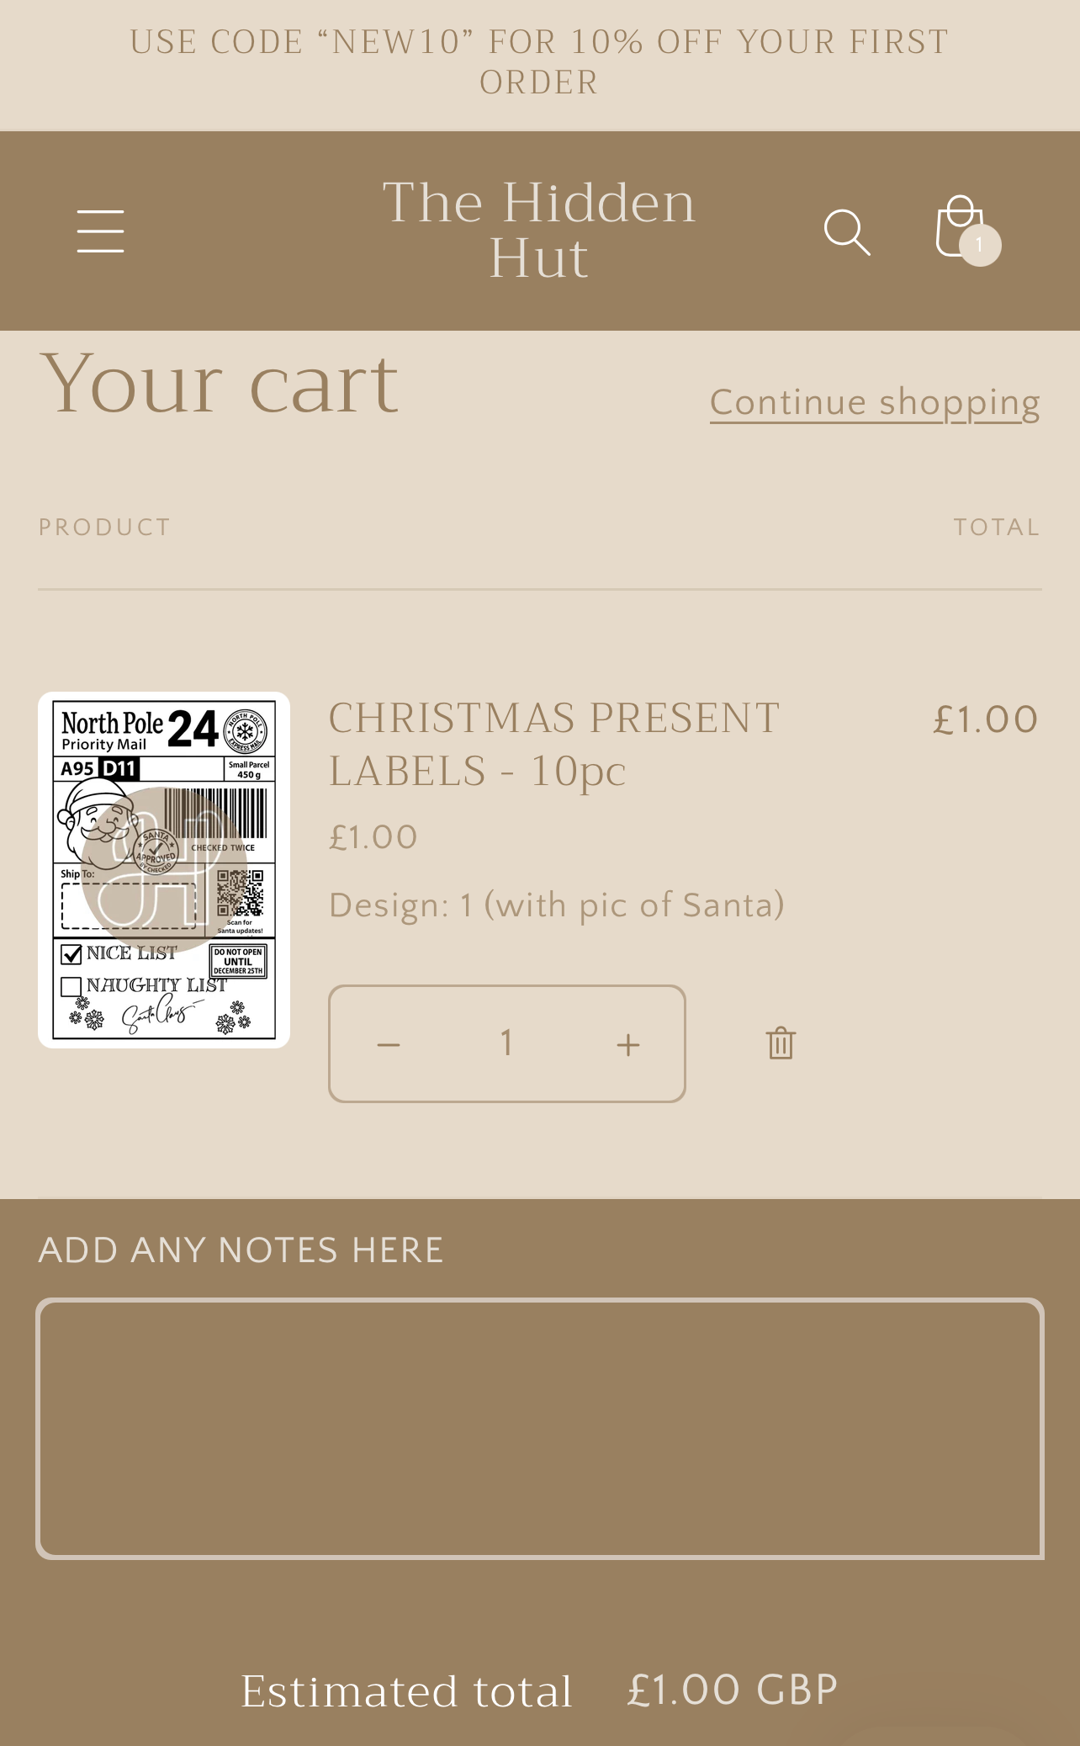Open the Continue shopping link
Viewport: 1080px width, 1746px height.
click(x=875, y=401)
